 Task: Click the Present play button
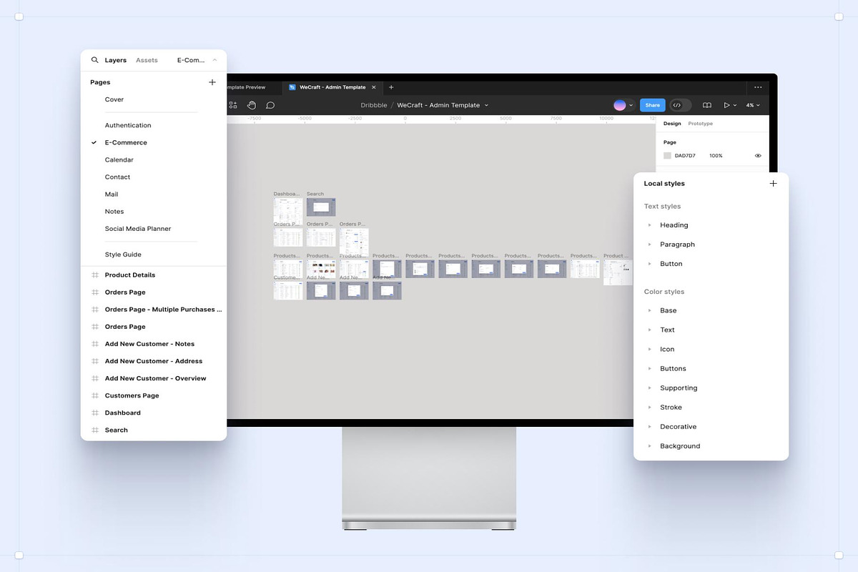726,105
